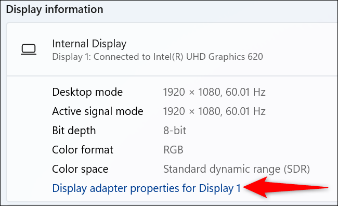Click the laptop icon beside Internal Display
The height and width of the screenshot is (206, 338).
(29, 49)
